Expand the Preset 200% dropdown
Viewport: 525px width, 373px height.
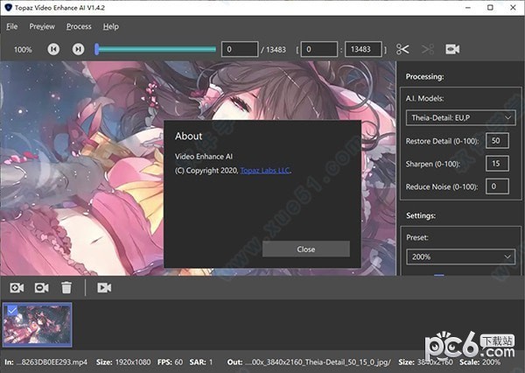tap(461, 257)
